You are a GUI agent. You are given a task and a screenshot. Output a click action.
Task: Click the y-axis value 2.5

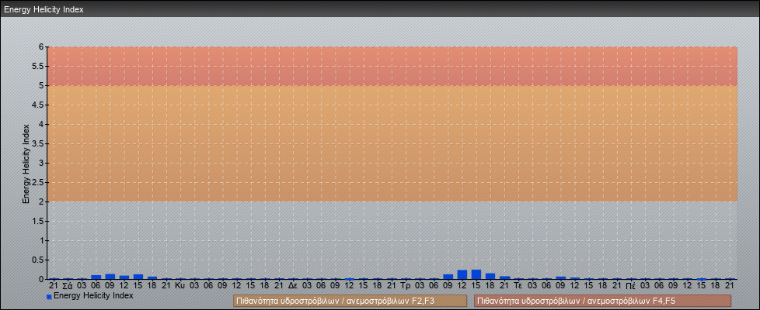pyautogui.click(x=39, y=182)
